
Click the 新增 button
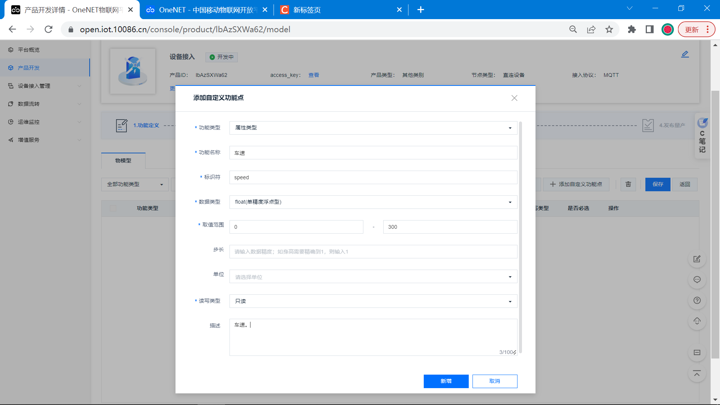coord(446,381)
